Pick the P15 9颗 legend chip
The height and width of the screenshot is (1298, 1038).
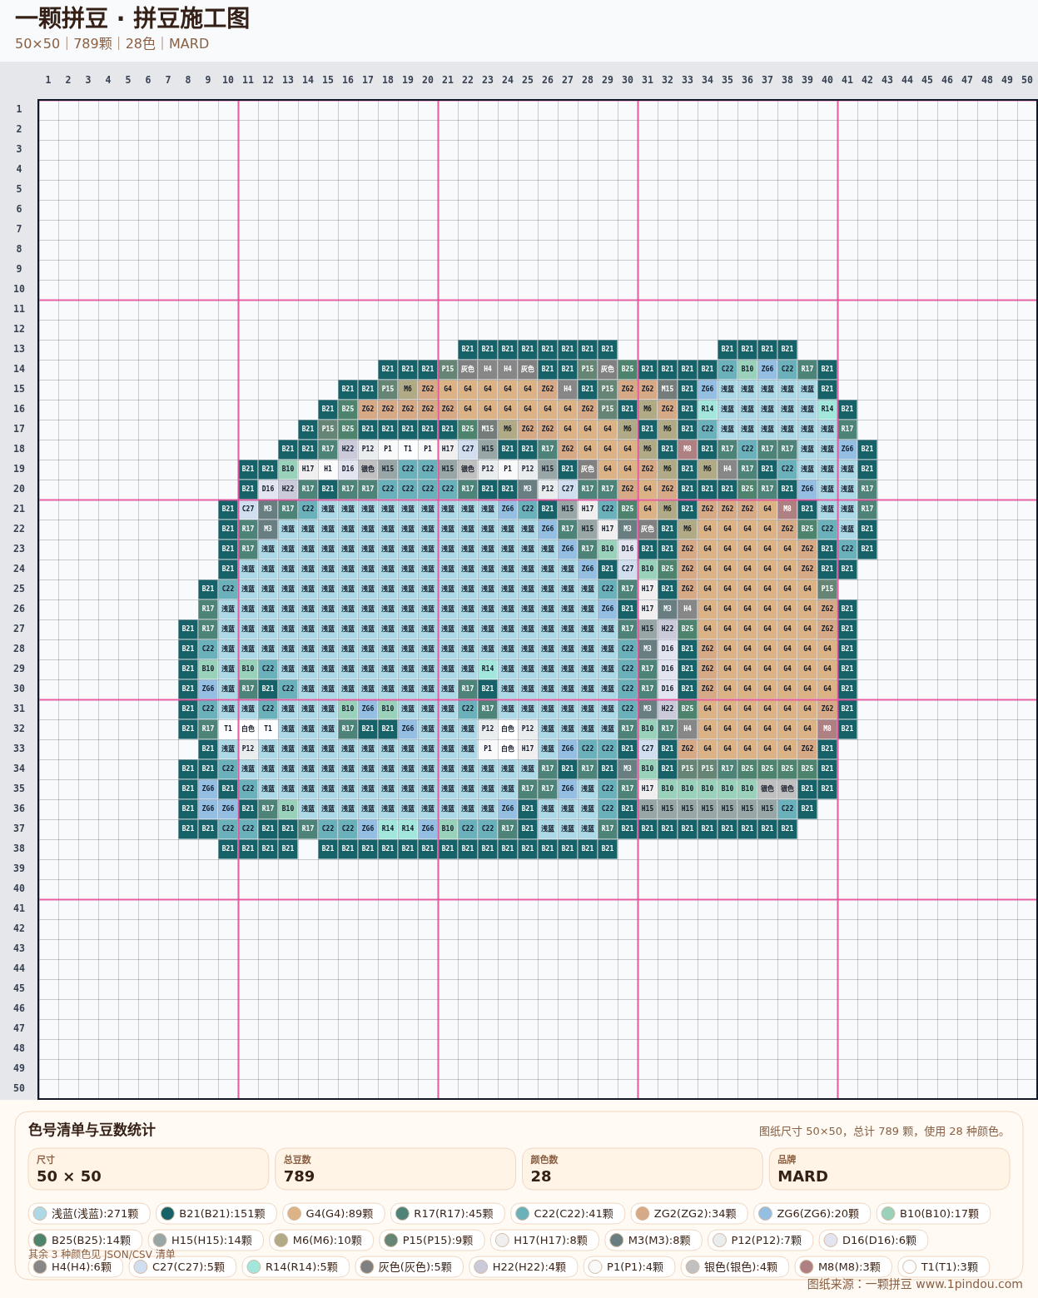point(432,1240)
